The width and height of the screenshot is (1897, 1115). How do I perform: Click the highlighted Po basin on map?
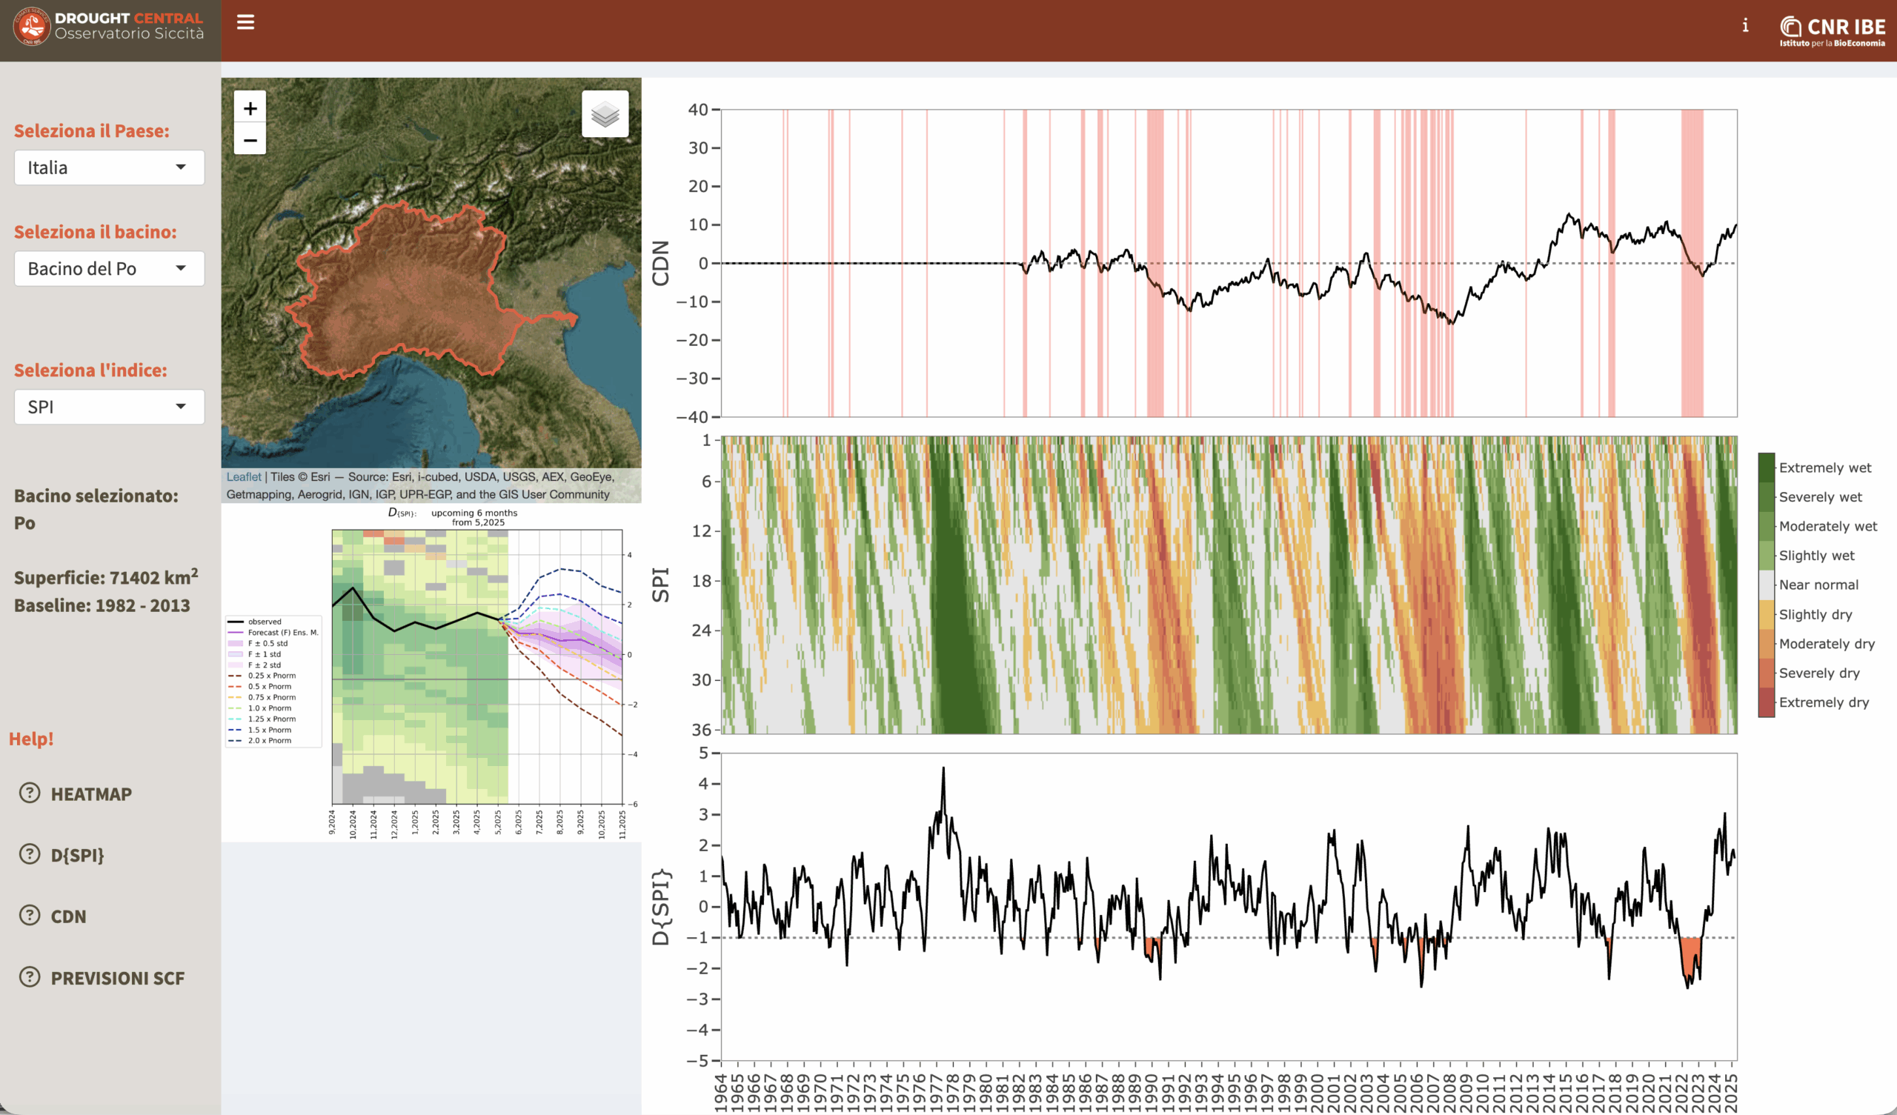[407, 293]
